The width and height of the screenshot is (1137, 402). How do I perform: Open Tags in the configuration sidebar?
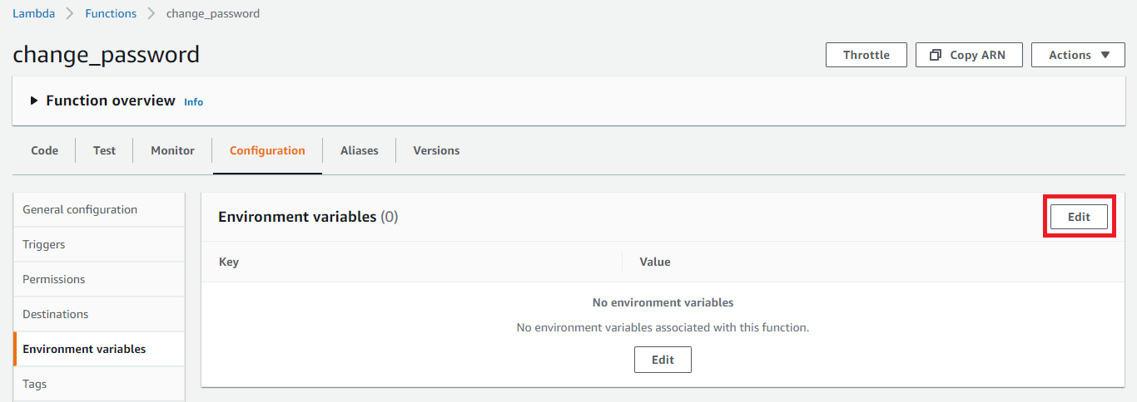(35, 384)
